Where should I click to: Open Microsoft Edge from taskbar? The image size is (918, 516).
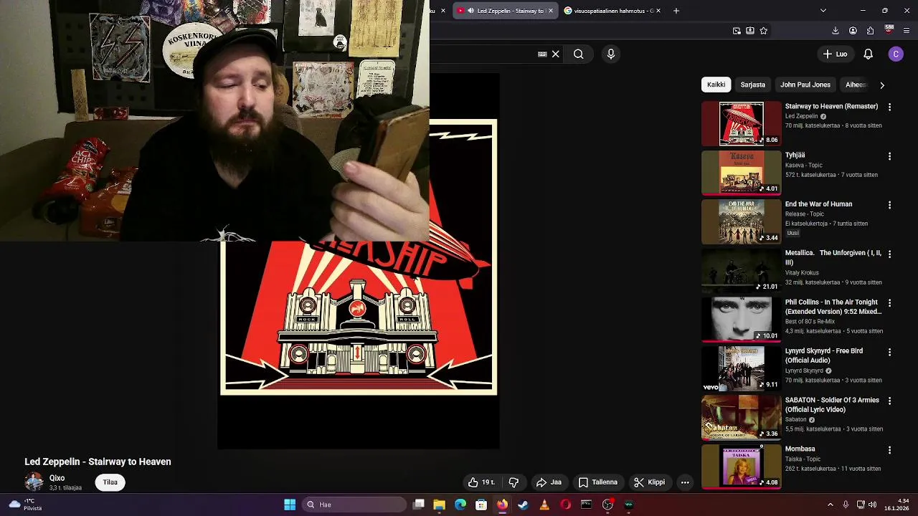pos(460,505)
